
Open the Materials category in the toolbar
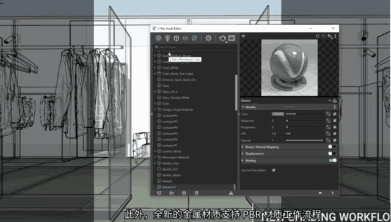click(x=158, y=38)
